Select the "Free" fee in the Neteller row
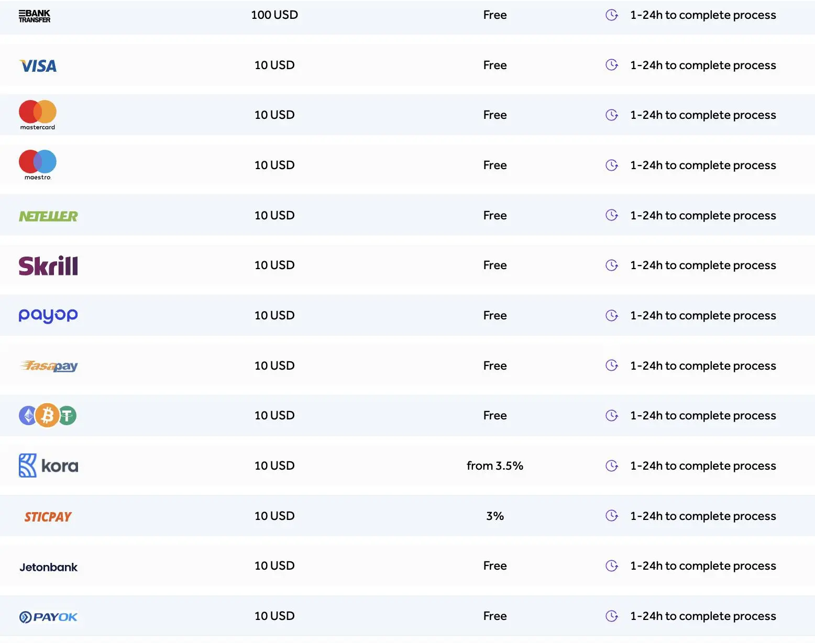Viewport: 815px width, 643px height. [495, 215]
